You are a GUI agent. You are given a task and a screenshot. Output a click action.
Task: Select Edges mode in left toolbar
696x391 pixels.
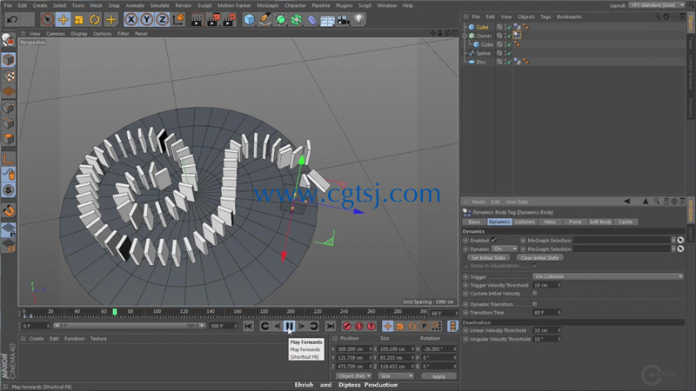tap(9, 123)
